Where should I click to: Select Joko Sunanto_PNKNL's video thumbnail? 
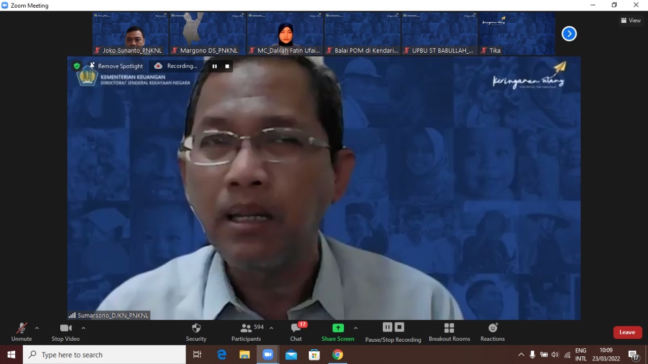click(x=130, y=33)
